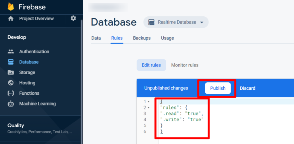Click the Unpublished changes label
Viewport: 294px width, 144px height.
166,88
